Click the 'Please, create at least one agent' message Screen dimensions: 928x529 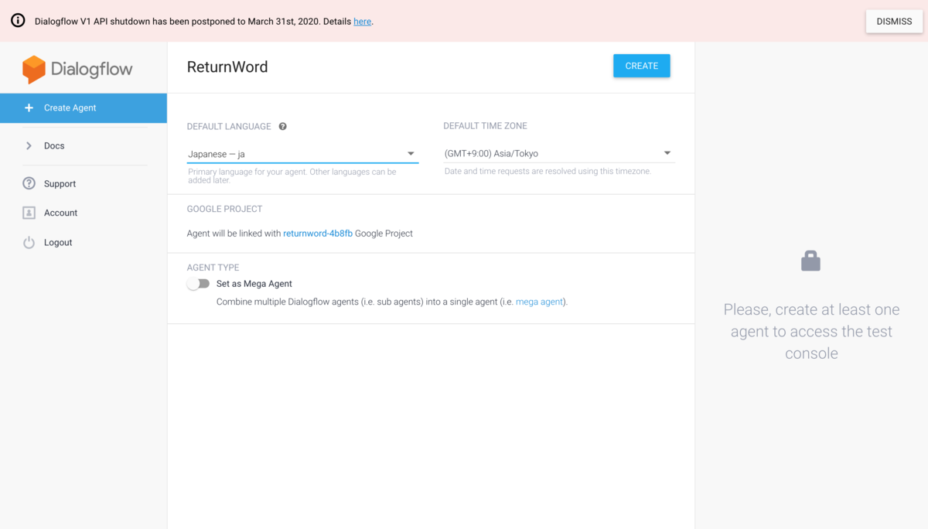811,331
